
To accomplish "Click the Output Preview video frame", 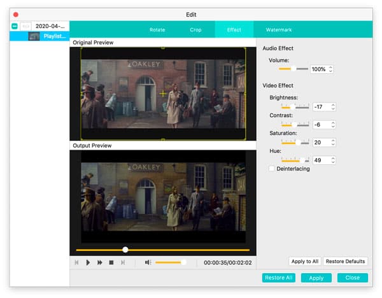I will [x=163, y=196].
